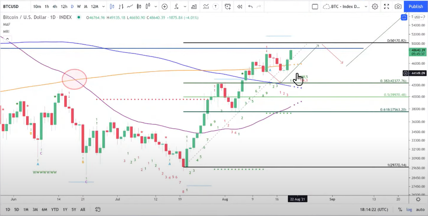Click the 0.382(42377.76) Fibonacci level
The height and width of the screenshot is (216, 428).
tap(393, 81)
